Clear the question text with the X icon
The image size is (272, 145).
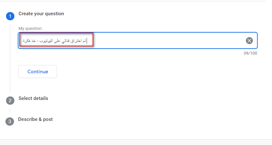click(x=249, y=41)
